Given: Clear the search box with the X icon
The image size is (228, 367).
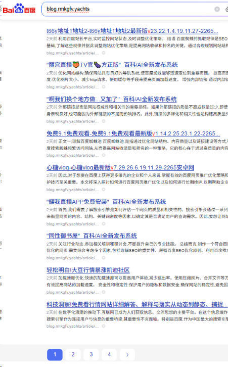Looking at the screenshot, I should 217,9.
